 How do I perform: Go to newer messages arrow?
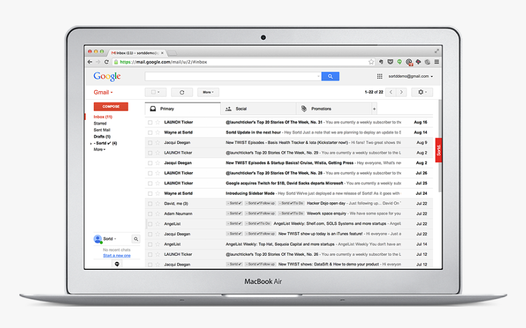pyautogui.click(x=391, y=92)
